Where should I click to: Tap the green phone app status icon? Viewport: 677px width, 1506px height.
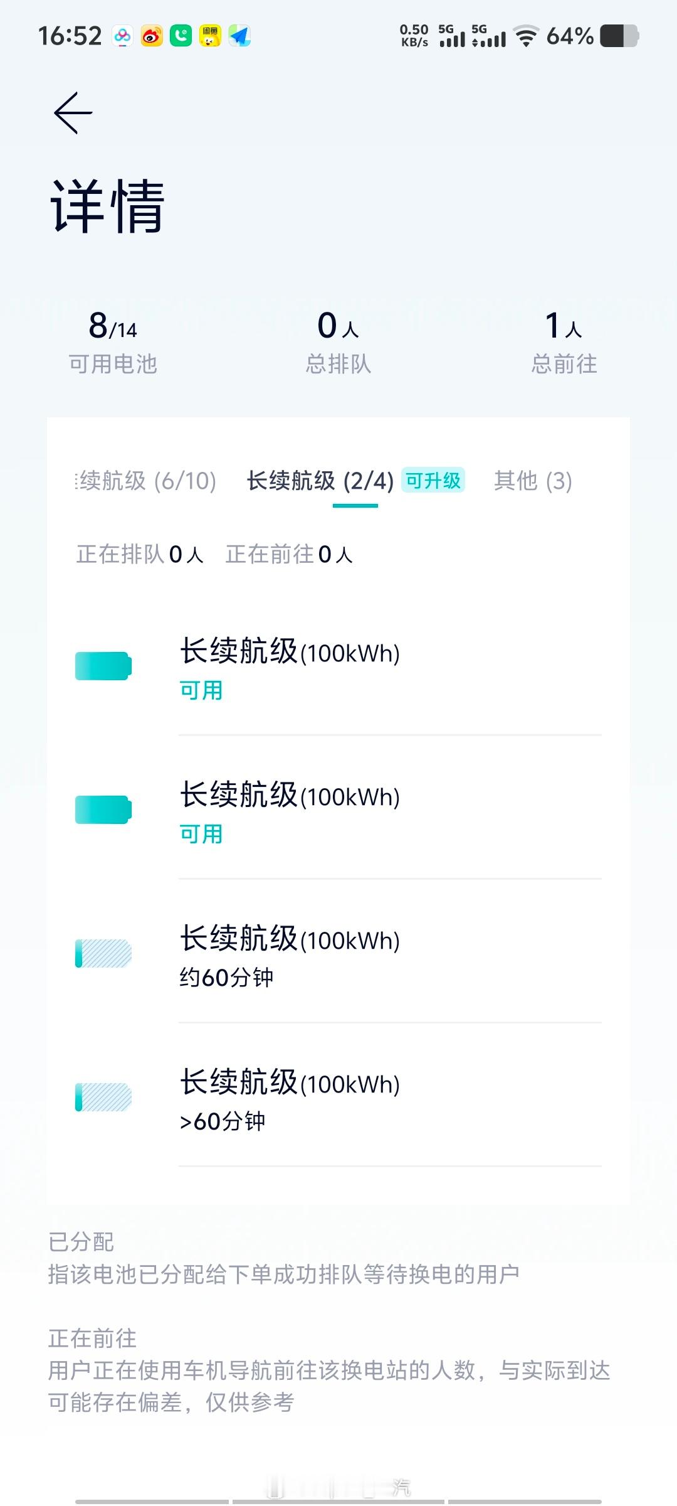tap(181, 36)
